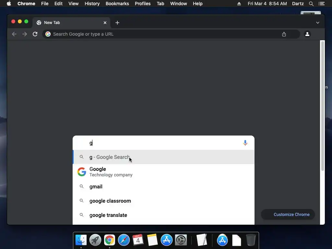
Task: Open the Tab menu
Action: 160,4
